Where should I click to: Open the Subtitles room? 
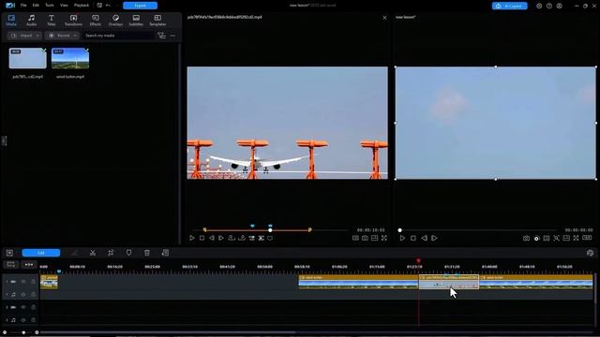tap(136, 21)
